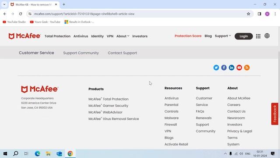Expand the Support dropdown menu
Screen dimensions: 280x158
(x=223, y=36)
